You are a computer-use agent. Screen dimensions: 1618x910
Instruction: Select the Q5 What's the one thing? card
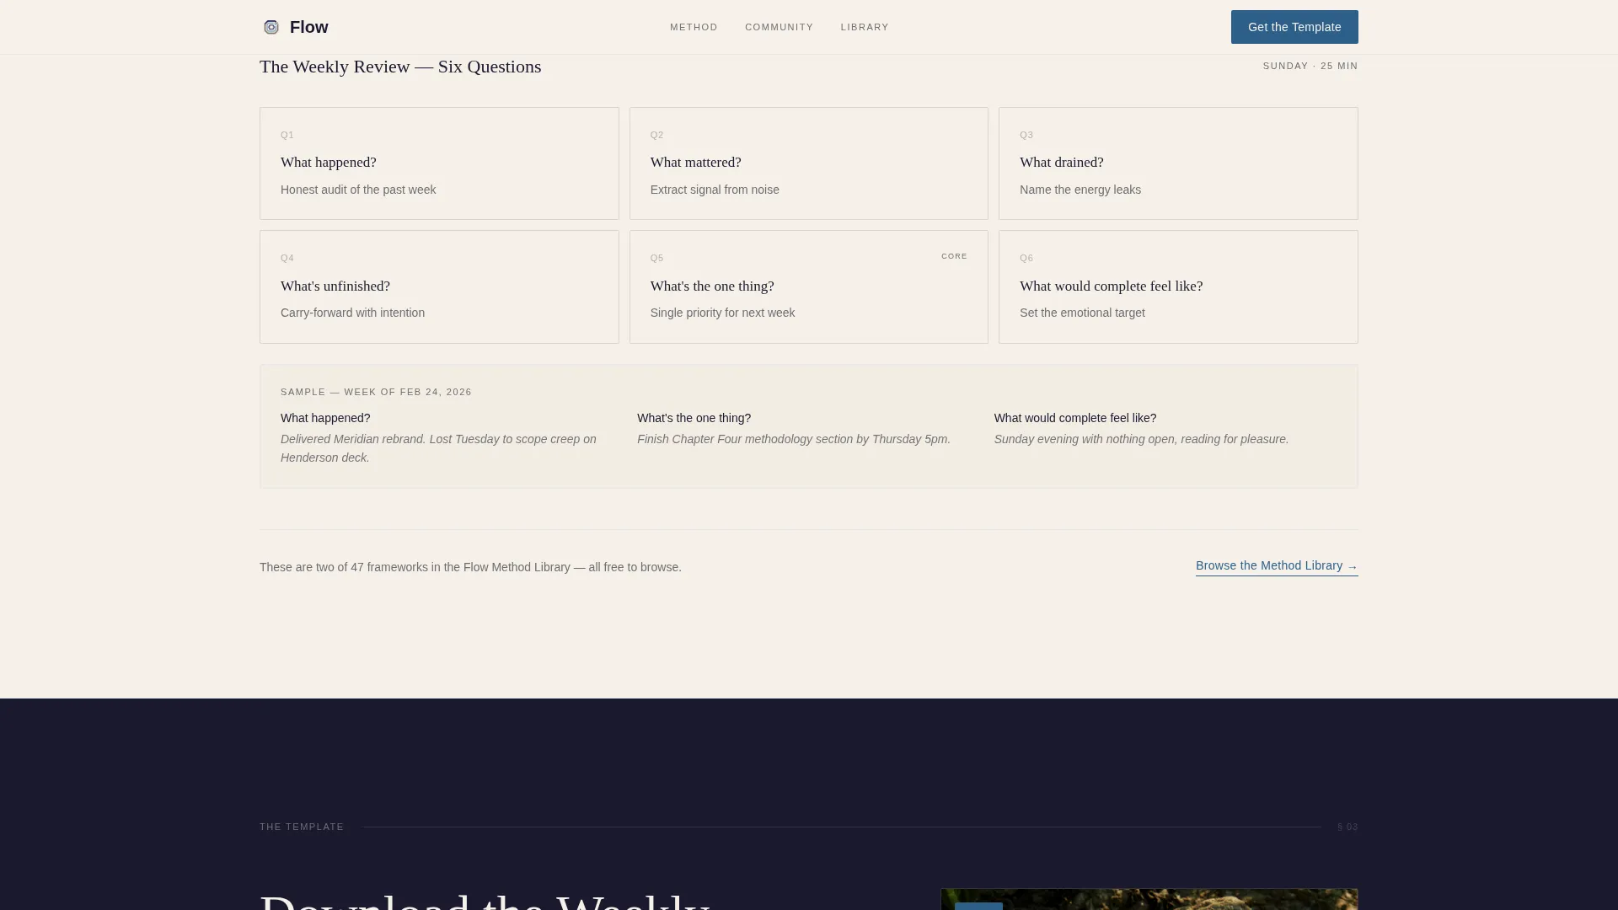809,287
